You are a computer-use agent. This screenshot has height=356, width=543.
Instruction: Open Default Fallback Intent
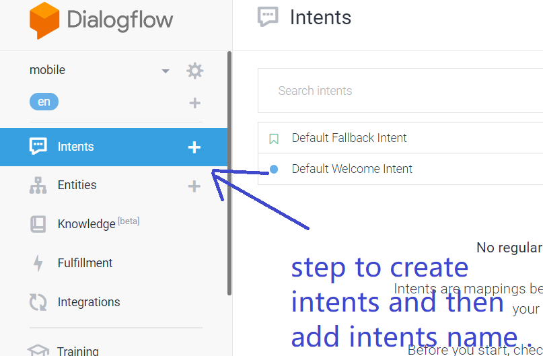349,138
